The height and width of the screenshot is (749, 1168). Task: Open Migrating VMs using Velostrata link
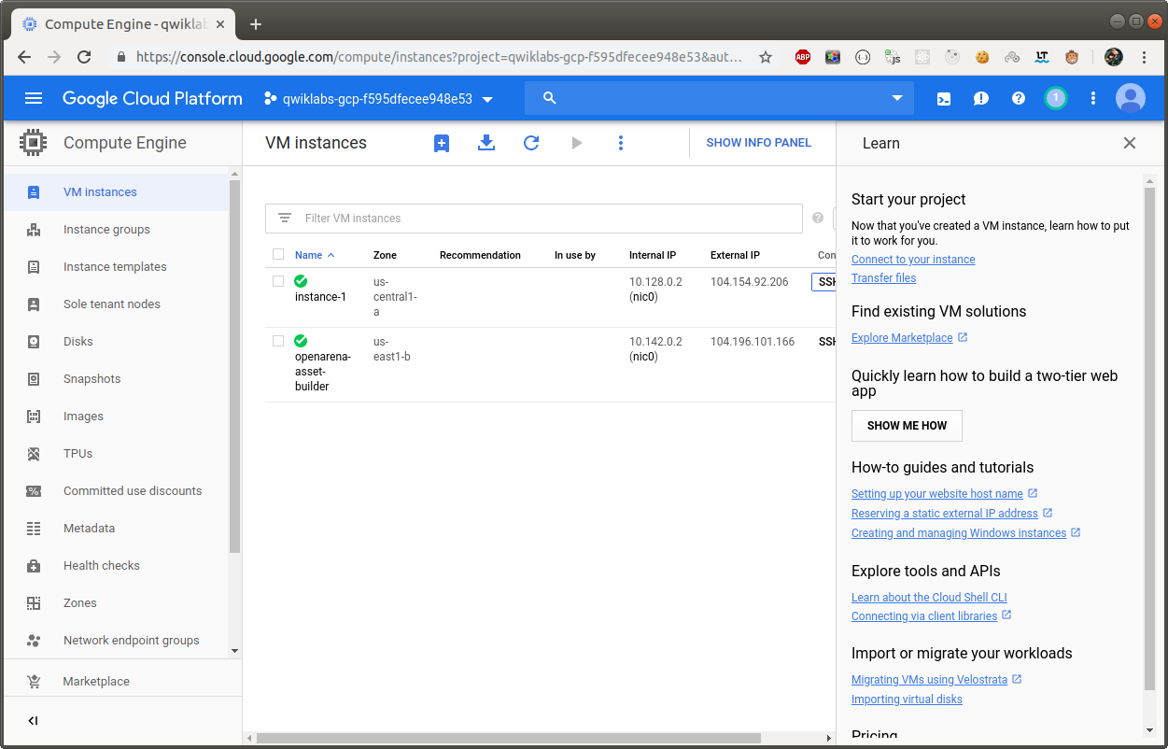[x=929, y=680]
